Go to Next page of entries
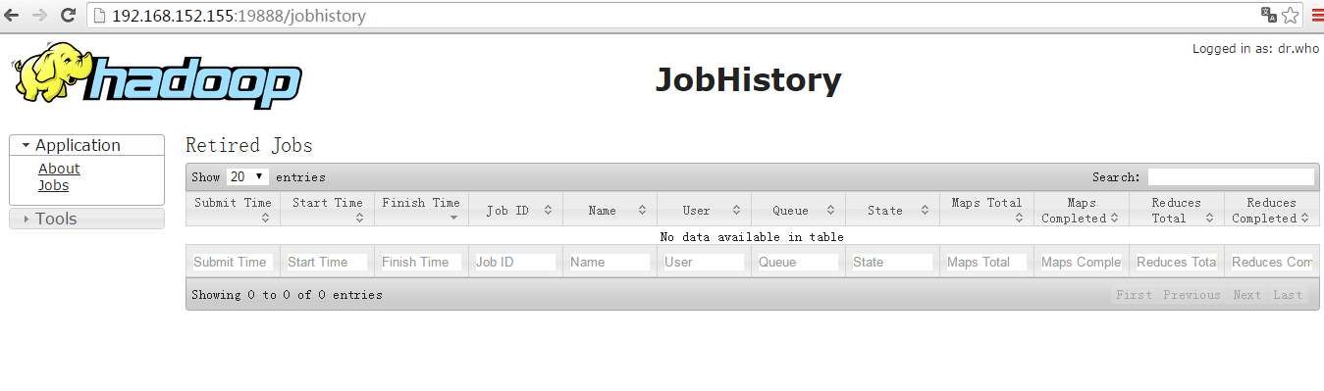This screenshot has height=391, width=1324. pos(1246,295)
